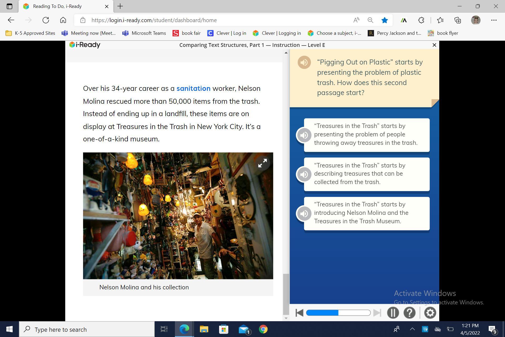
Task: Click the passage scrollbar down arrow
Action: pos(286,318)
